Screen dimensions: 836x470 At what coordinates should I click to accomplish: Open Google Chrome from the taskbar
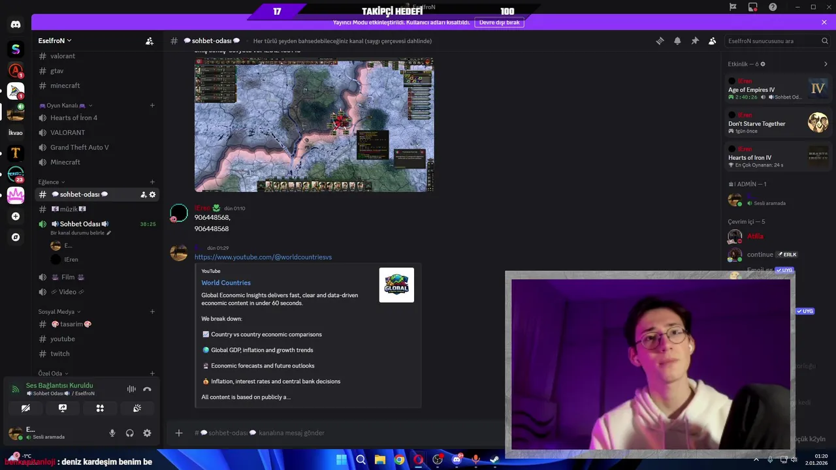coord(399,460)
